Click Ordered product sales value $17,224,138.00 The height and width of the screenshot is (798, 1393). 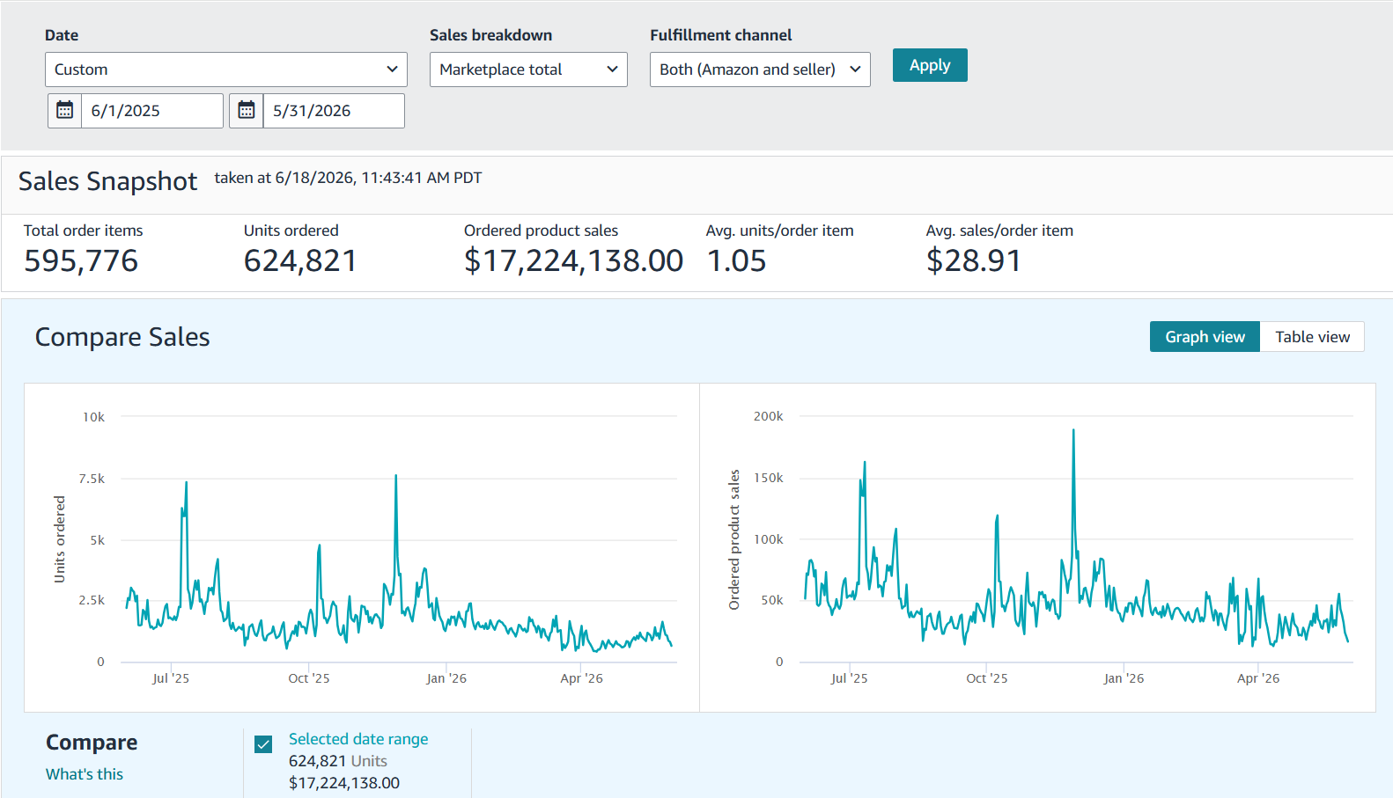(573, 260)
